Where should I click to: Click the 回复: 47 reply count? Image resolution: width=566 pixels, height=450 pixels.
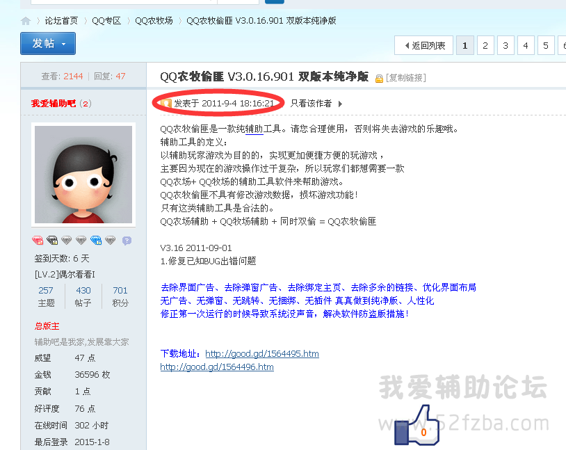coord(110,77)
